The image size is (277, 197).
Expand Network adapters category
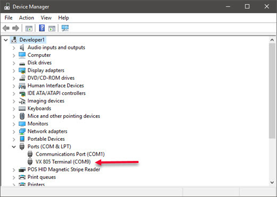click(14, 132)
